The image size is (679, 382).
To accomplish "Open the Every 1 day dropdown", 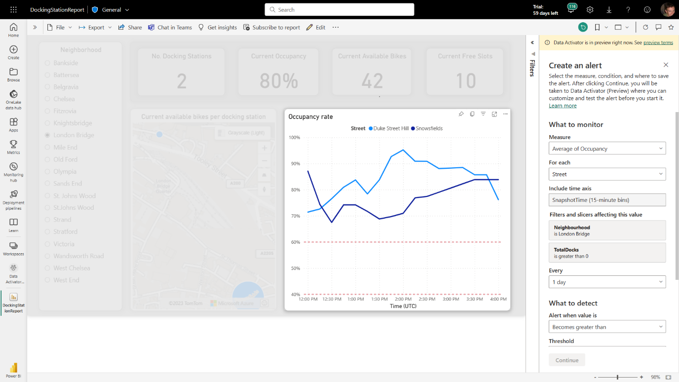I will coord(607,282).
